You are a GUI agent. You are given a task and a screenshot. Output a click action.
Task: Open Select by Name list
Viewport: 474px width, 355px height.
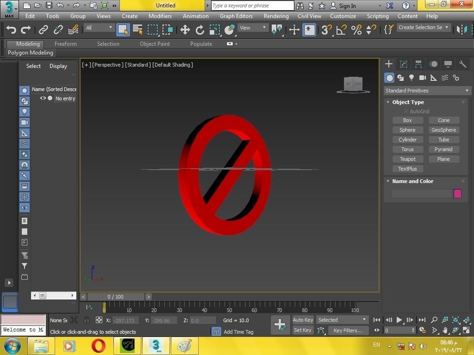pos(138,30)
